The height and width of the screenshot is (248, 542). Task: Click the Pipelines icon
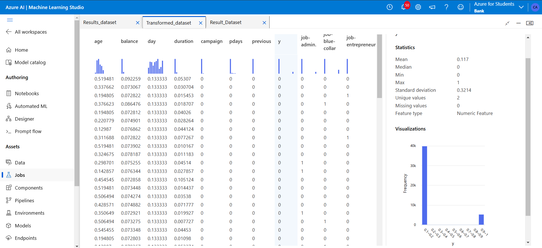[9, 200]
